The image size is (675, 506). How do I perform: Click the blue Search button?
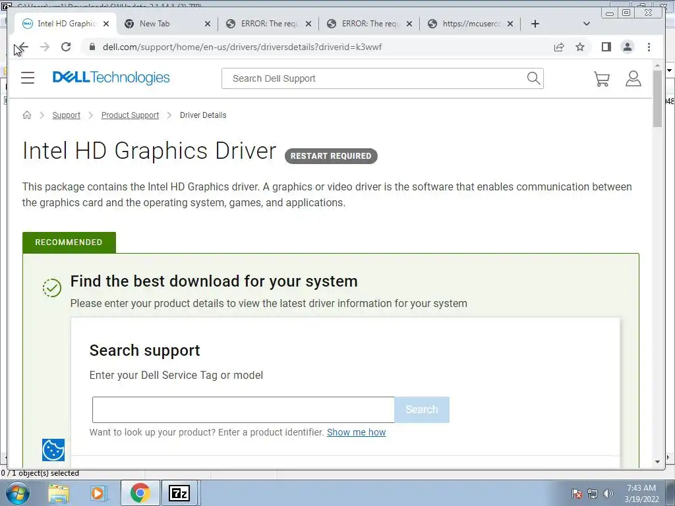[422, 410]
